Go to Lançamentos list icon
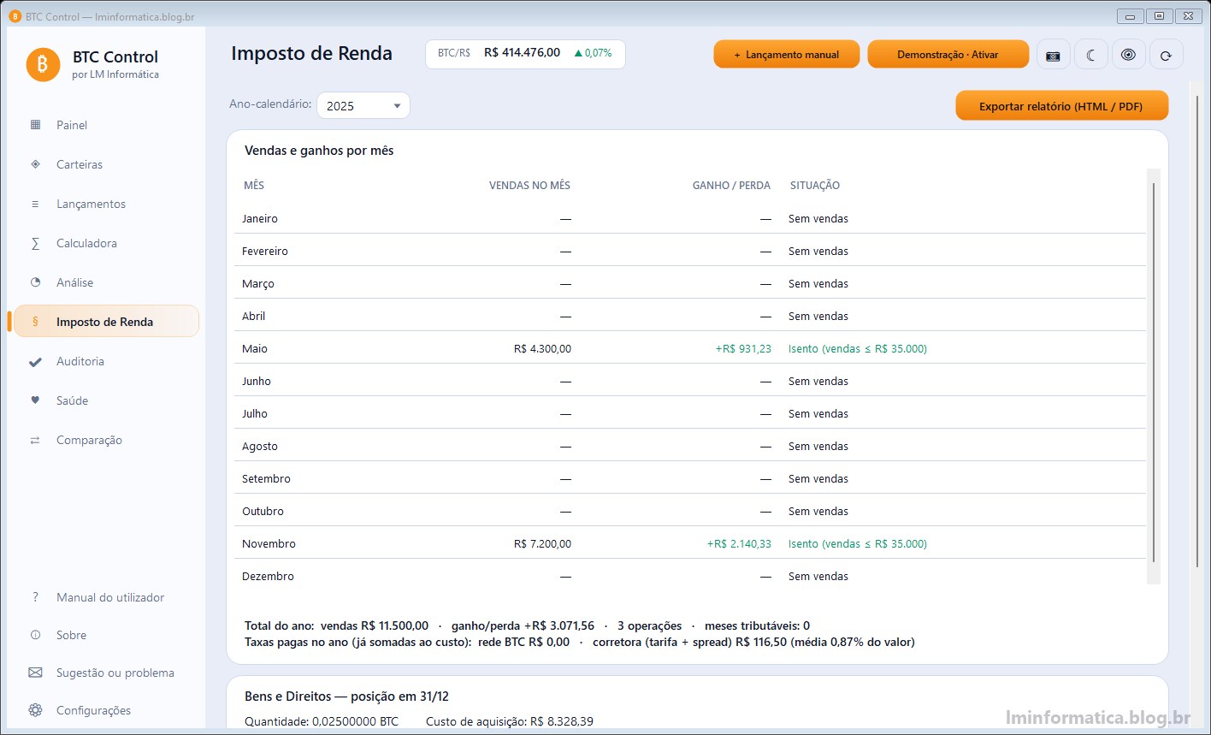Image resolution: width=1211 pixels, height=735 pixels. click(x=35, y=204)
